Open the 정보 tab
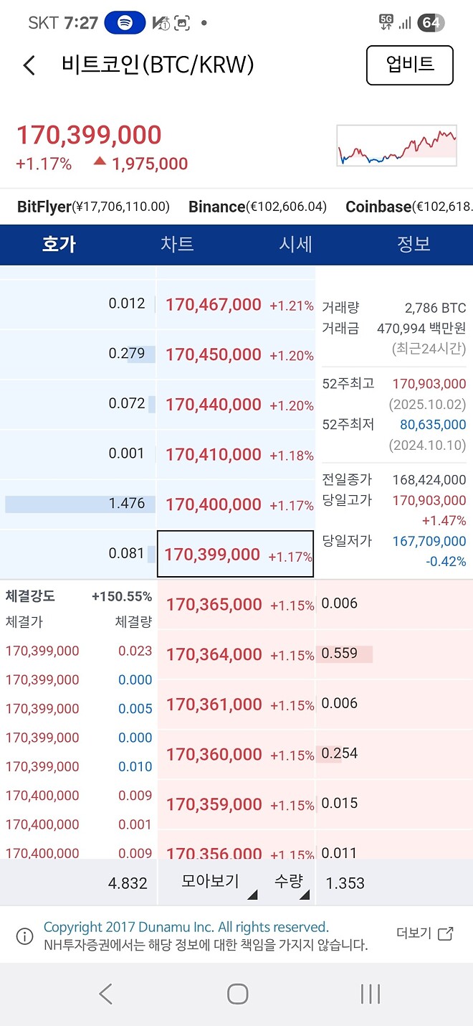The height and width of the screenshot is (1026, 473). 414,245
